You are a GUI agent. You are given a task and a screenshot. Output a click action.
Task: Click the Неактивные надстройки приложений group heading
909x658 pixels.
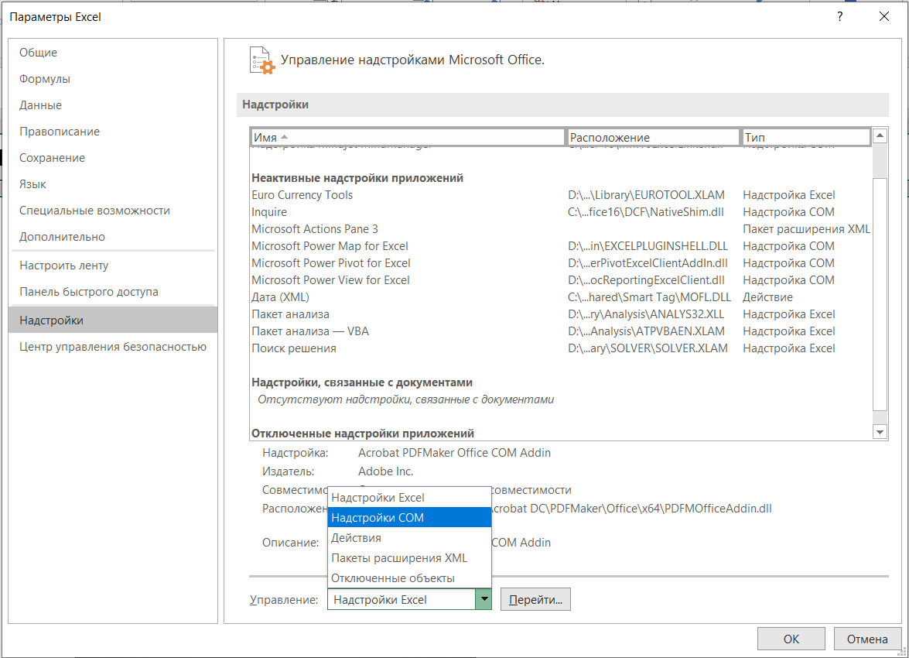357,178
